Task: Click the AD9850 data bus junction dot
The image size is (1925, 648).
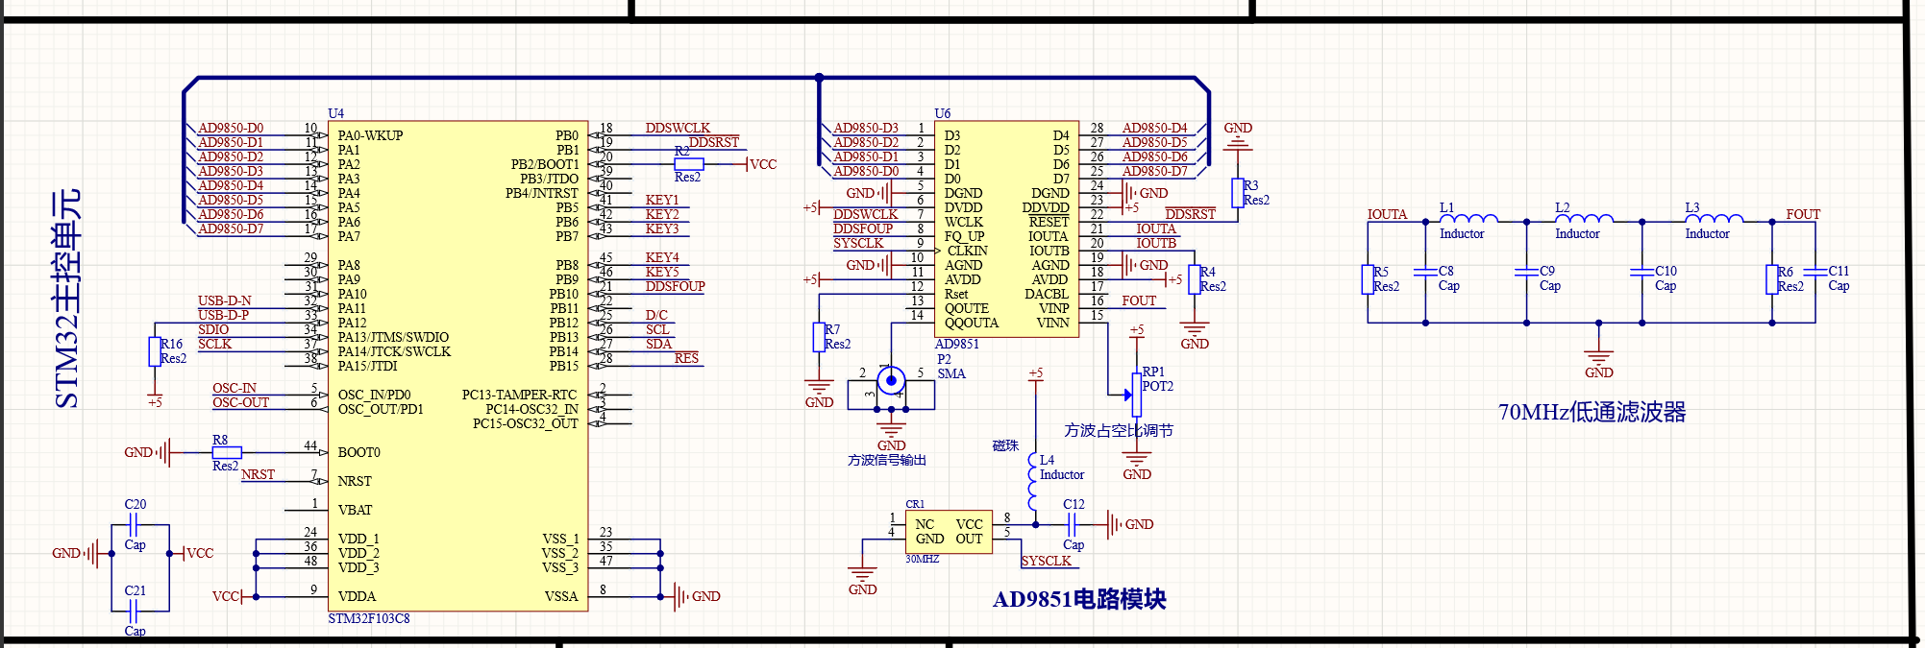Action: (x=819, y=78)
